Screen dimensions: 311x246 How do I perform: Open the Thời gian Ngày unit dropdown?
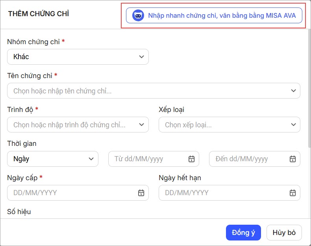pos(53,159)
